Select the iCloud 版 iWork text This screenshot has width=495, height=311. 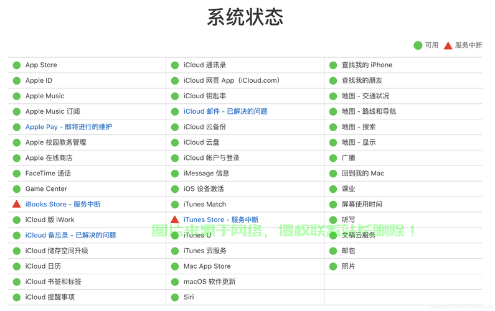[50, 220]
